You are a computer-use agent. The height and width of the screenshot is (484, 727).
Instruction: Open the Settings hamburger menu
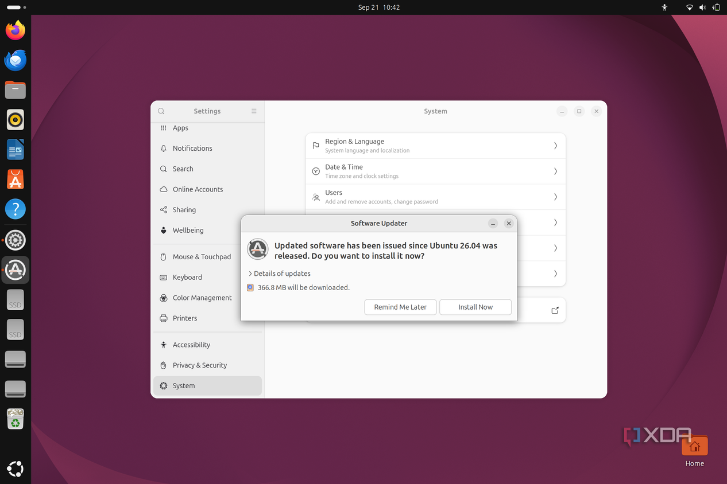tap(254, 111)
